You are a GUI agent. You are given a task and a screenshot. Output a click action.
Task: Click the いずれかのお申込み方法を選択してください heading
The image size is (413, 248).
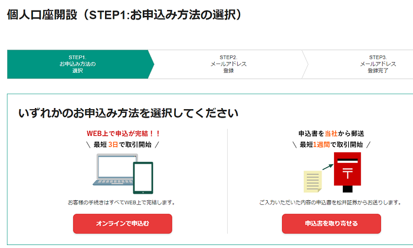(128, 113)
